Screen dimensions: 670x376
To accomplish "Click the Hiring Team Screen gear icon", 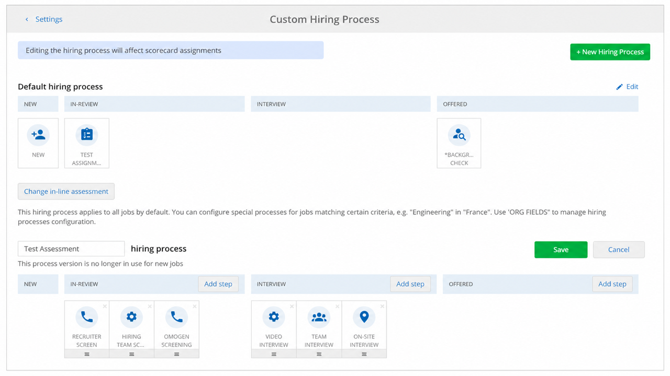I will click(x=131, y=316).
